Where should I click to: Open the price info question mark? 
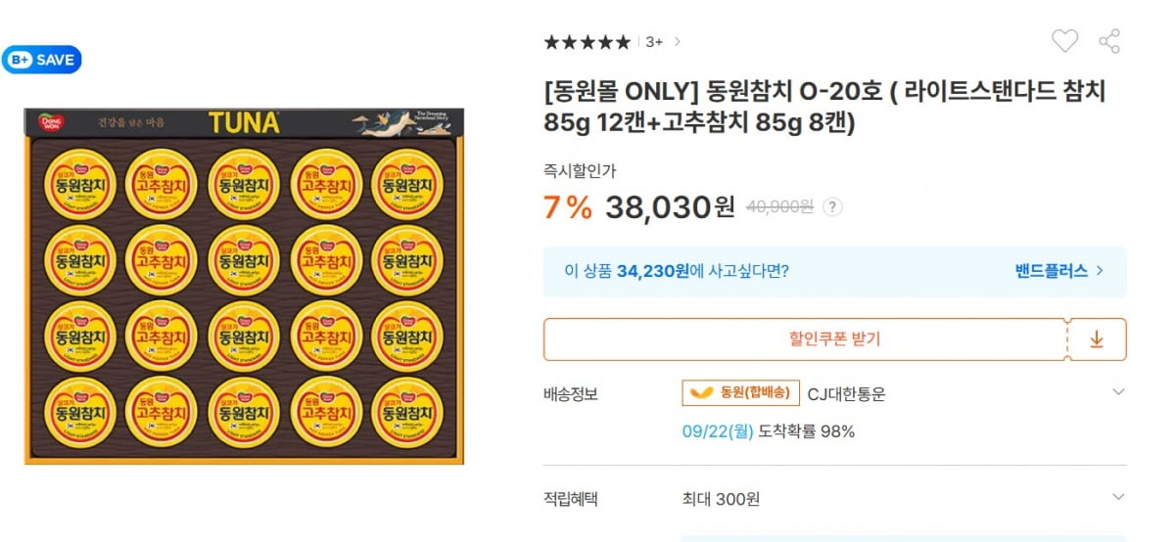point(832,207)
